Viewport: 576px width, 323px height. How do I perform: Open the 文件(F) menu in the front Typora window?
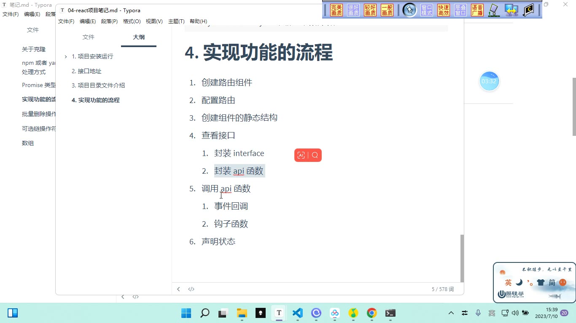66,21
